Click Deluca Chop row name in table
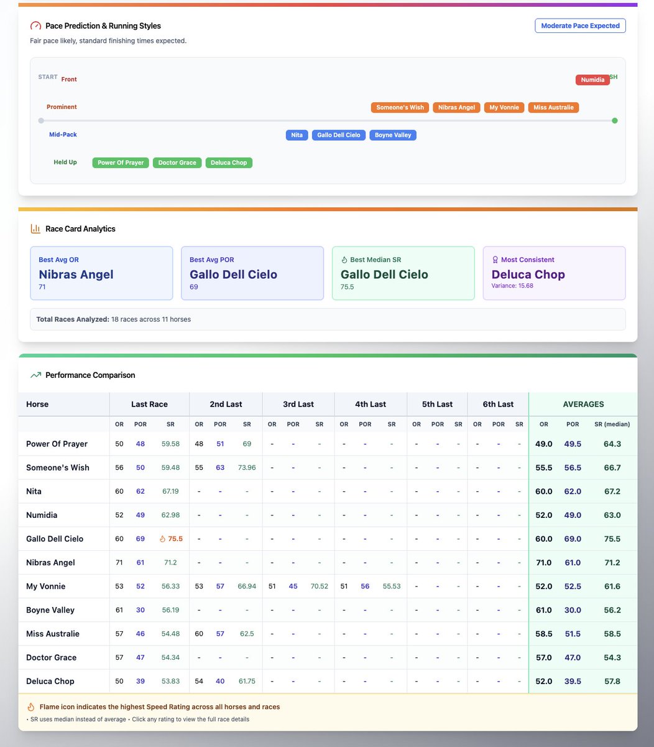654x747 pixels. tap(50, 681)
